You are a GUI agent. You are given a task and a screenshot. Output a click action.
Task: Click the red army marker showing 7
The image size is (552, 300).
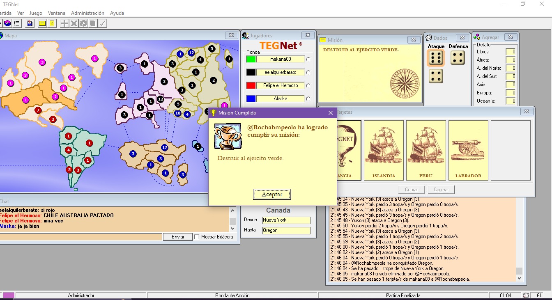[x=38, y=110]
